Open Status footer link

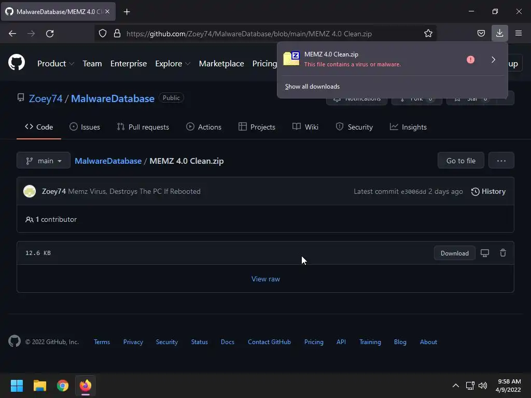[200, 342]
